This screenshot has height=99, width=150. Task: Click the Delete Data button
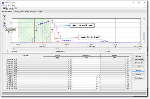click(138, 78)
